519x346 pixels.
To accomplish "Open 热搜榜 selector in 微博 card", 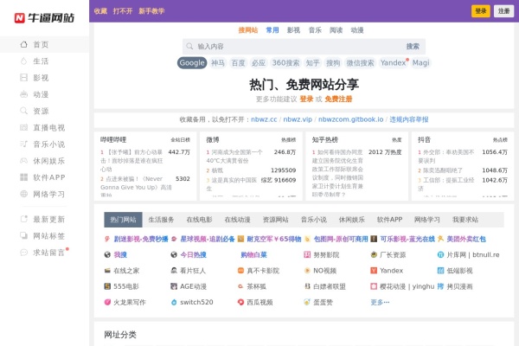I will pyautogui.click(x=288, y=139).
